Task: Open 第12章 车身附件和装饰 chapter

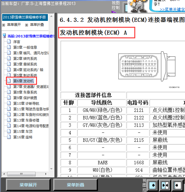Action: (x=31, y=115)
